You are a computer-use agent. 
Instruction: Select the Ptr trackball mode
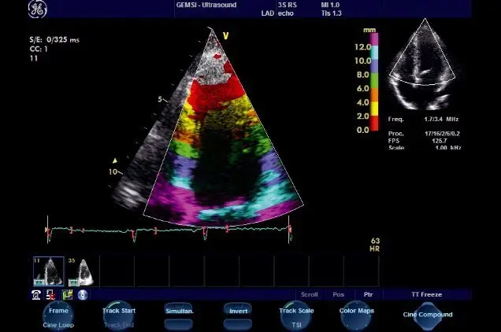[367, 294]
